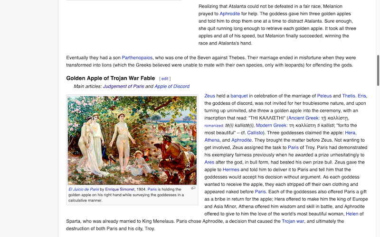Open the Eris link
Image resolution: width=380 pixels, height=237 pixels.
click(362, 96)
